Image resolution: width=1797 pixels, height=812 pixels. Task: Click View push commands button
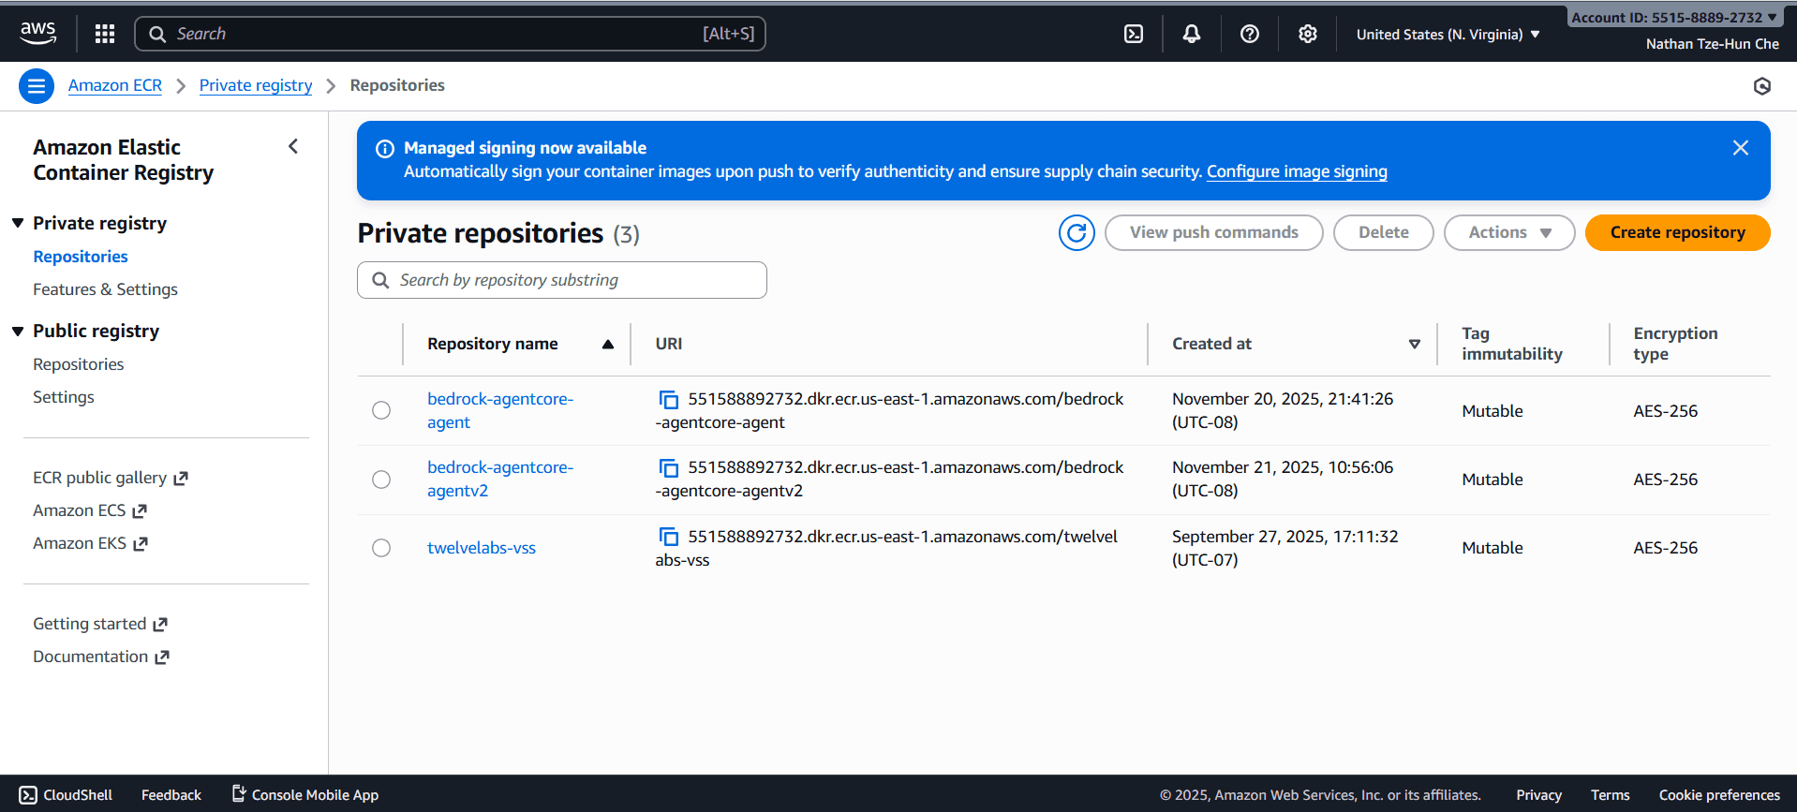(x=1213, y=232)
